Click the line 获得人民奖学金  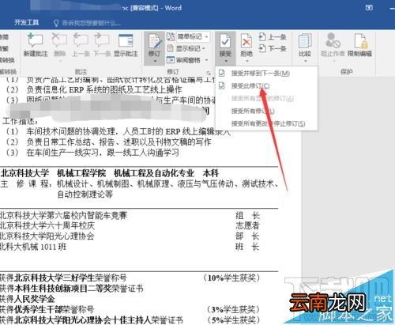point(28,299)
